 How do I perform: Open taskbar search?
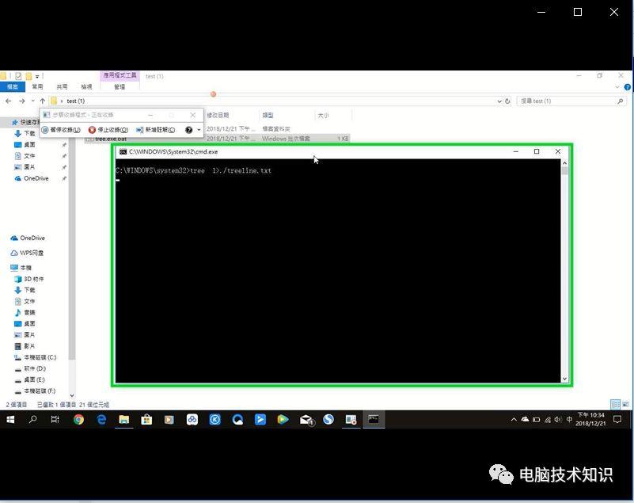pos(32,420)
